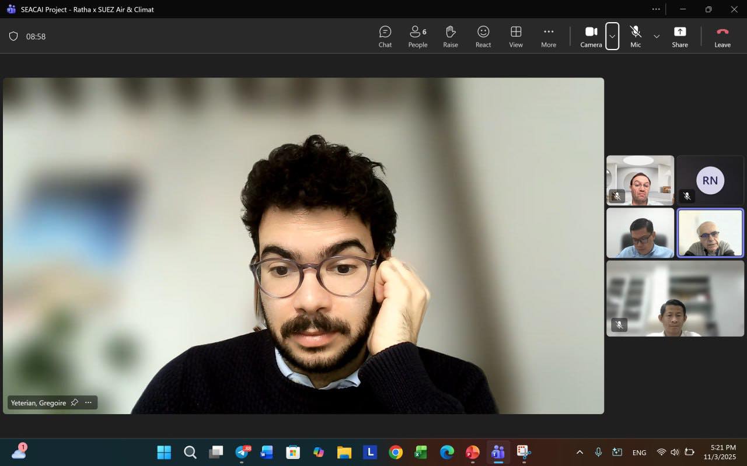Raise your hand in the meeting
This screenshot has height=466, width=747.
click(450, 36)
